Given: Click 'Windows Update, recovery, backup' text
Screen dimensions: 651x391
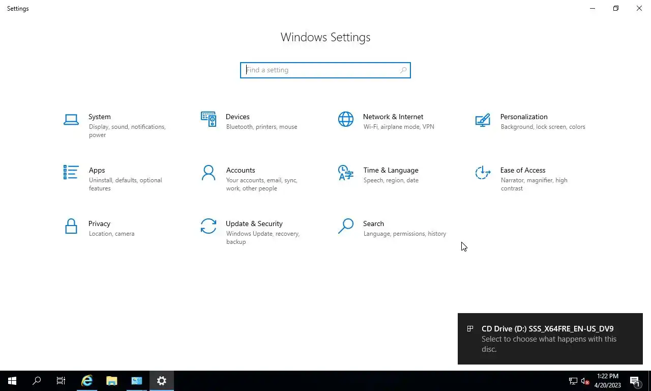Looking at the screenshot, I should (262, 238).
